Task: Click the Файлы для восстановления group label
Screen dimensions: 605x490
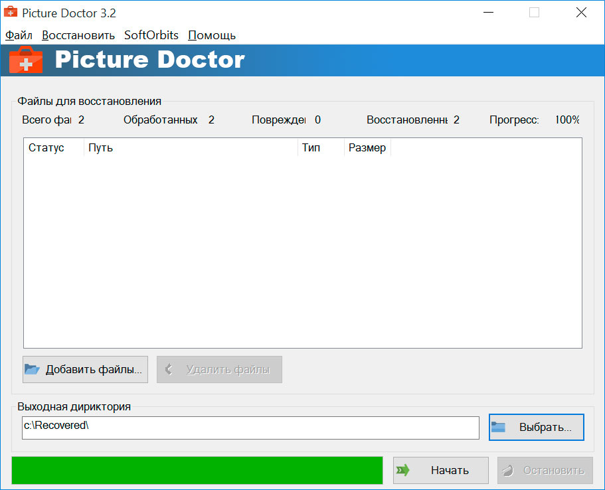Action: (x=90, y=102)
